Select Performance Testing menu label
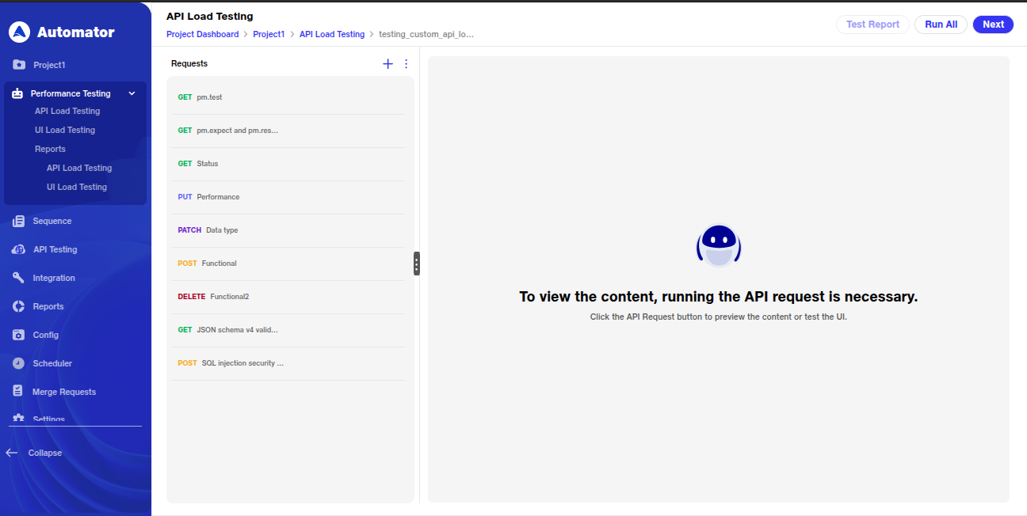Screen dimensions: 1027x516 pyautogui.click(x=71, y=93)
